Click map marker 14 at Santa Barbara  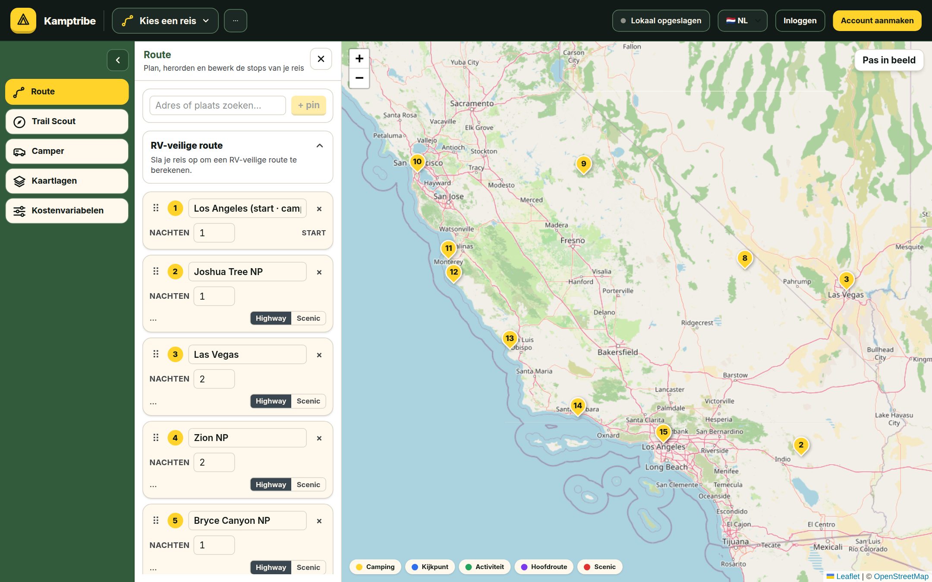(x=577, y=406)
